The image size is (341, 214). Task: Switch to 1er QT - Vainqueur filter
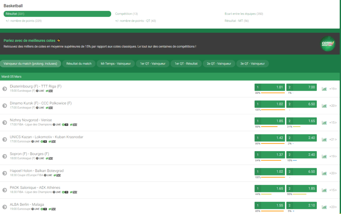pyautogui.click(x=153, y=63)
